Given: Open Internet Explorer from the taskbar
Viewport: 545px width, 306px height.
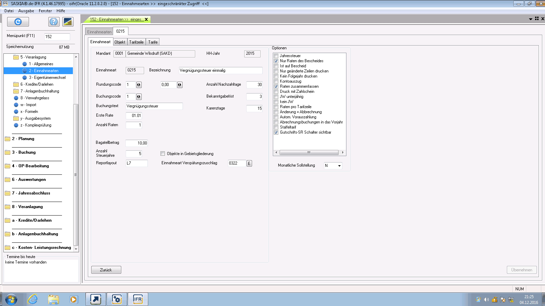Looking at the screenshot, I should click(x=32, y=299).
